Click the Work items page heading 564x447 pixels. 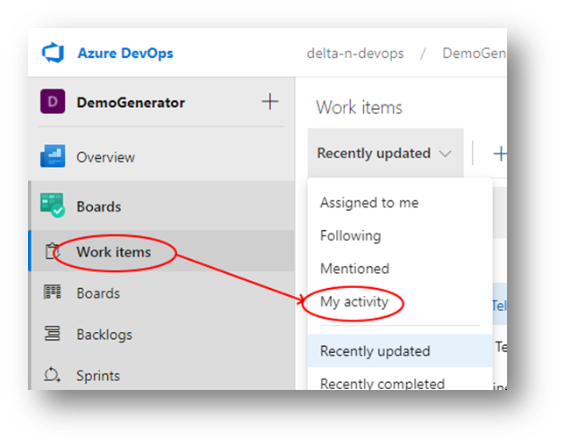359,108
